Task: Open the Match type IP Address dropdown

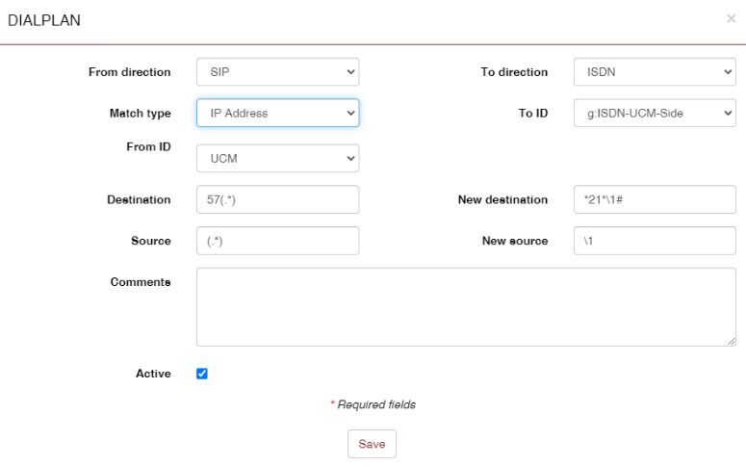Action: tap(277, 113)
